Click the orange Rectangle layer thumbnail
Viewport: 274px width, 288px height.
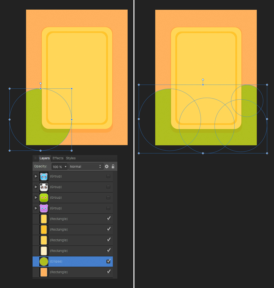[44, 272]
